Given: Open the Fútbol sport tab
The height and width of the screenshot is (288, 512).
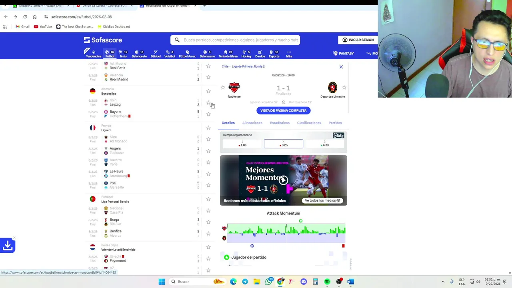Looking at the screenshot, I should (110, 54).
